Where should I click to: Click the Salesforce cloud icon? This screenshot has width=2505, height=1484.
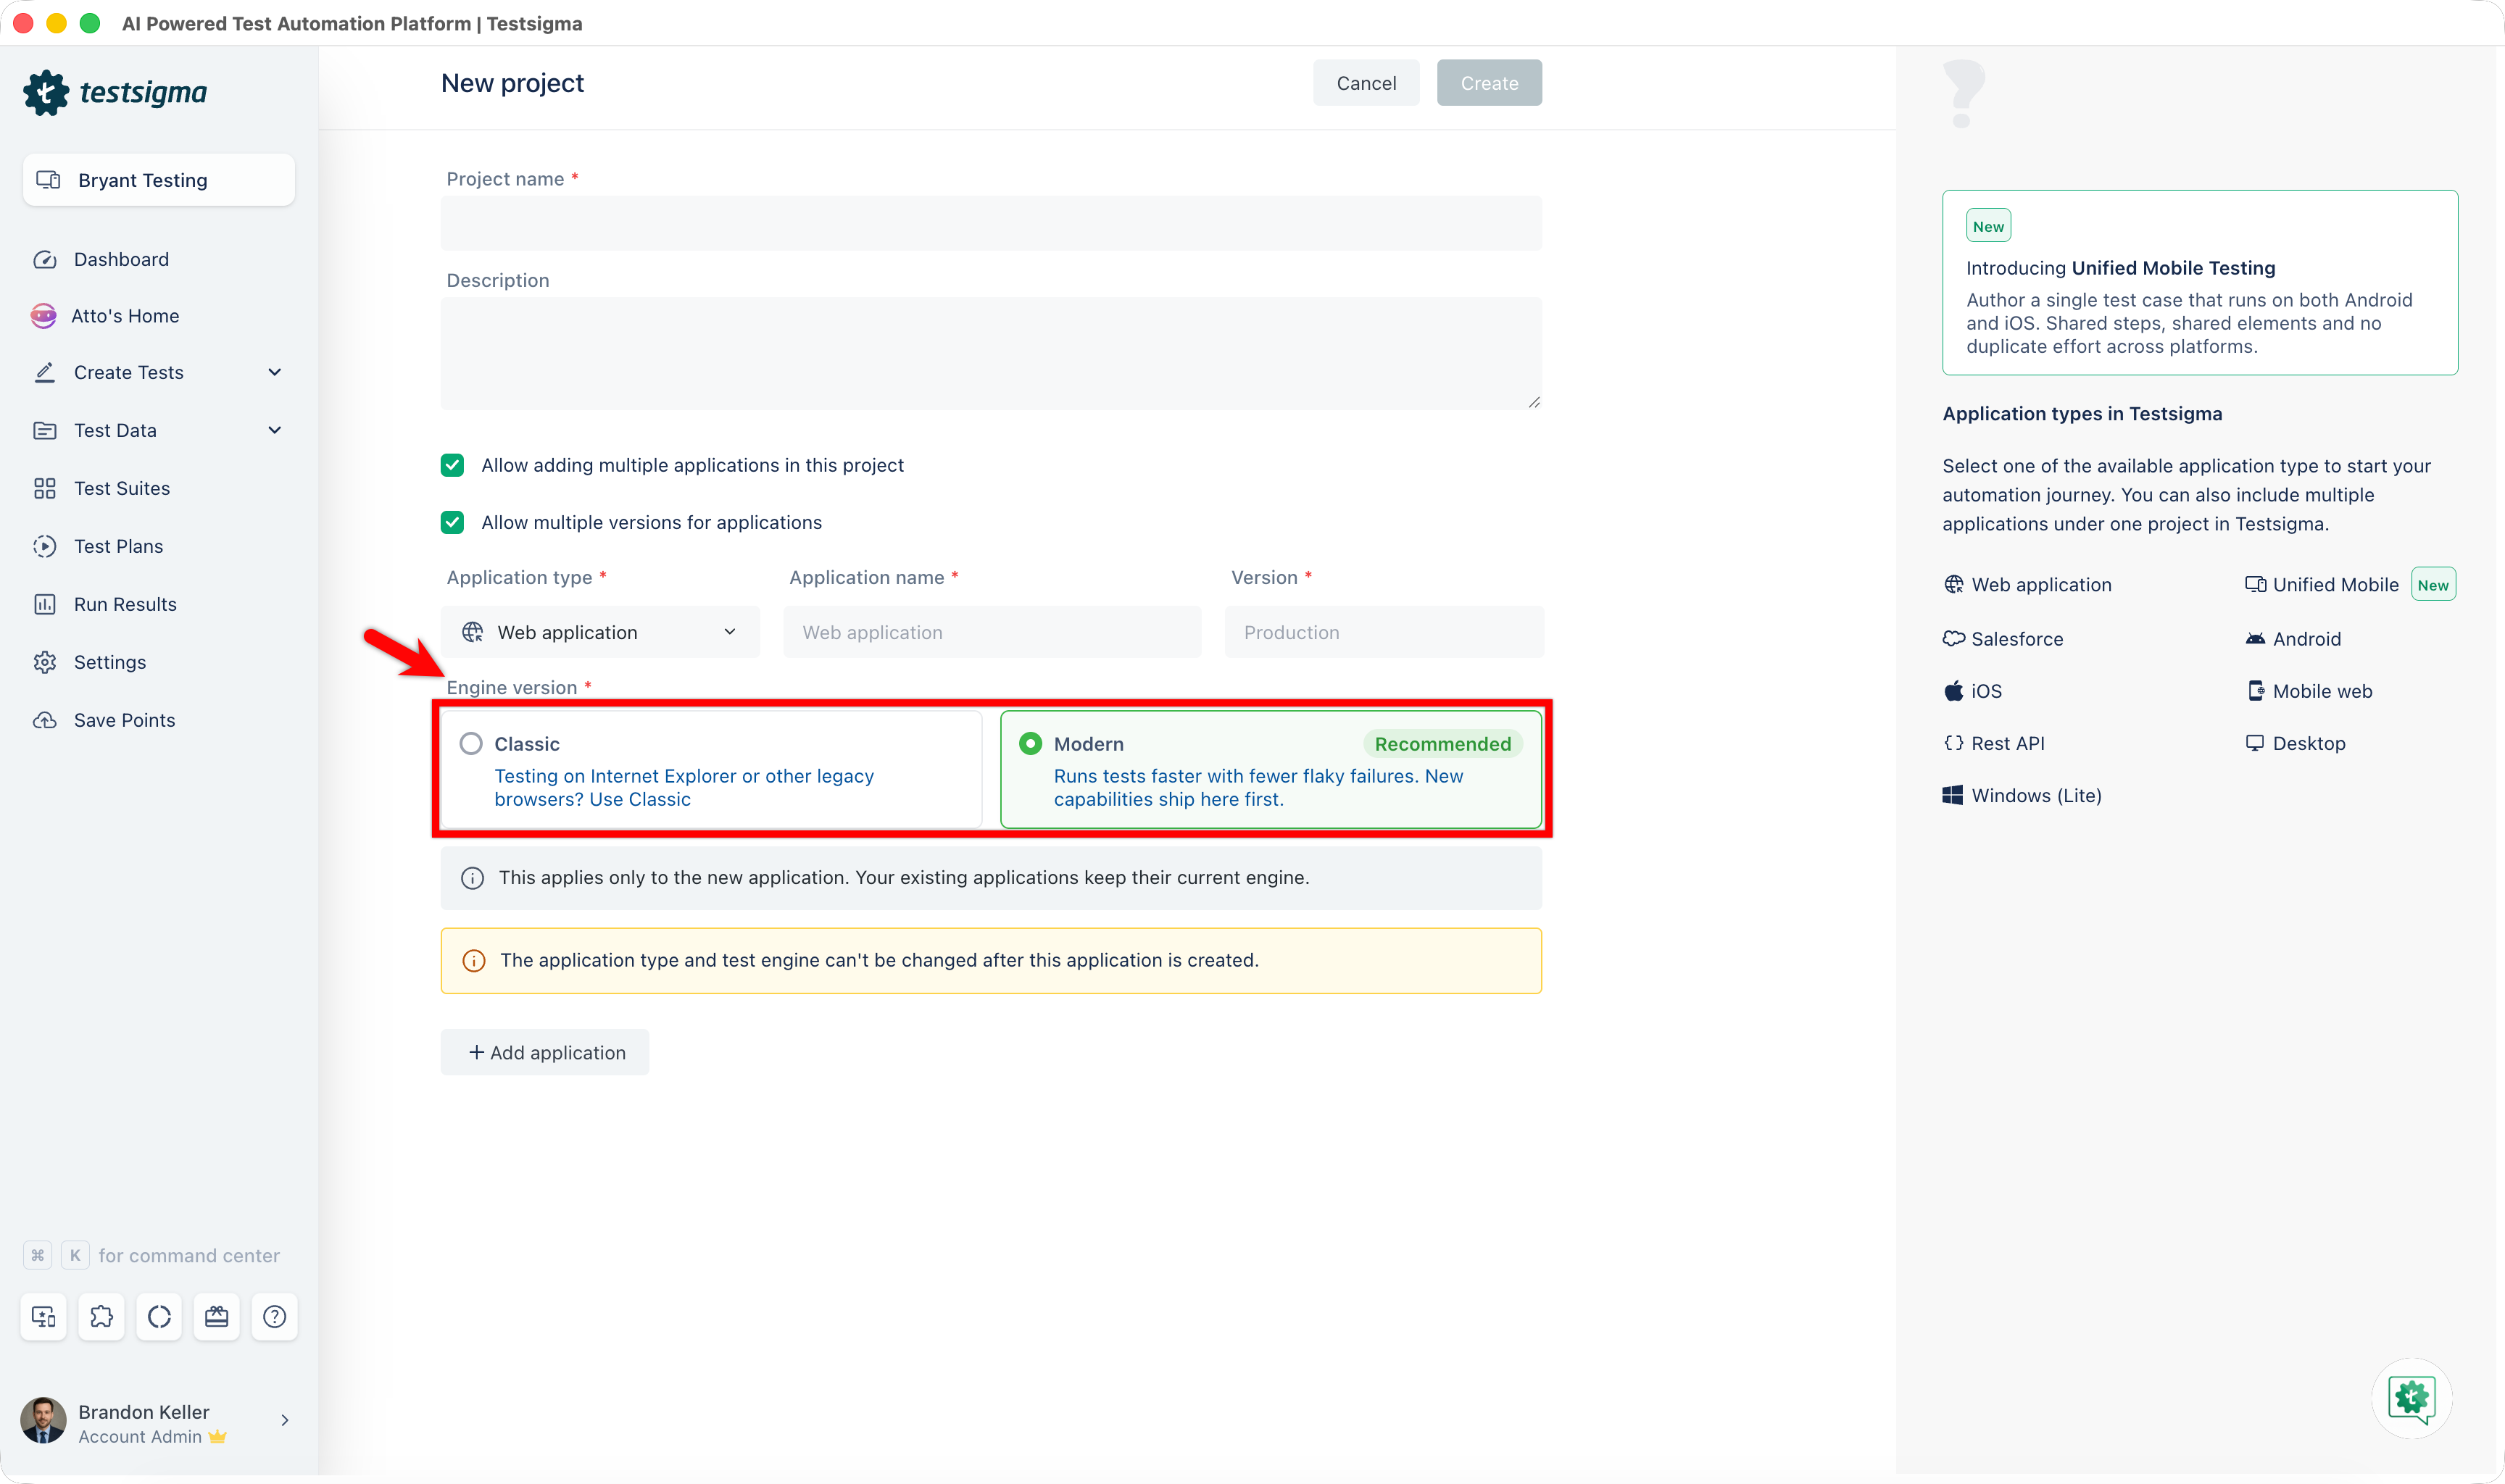coord(1953,639)
